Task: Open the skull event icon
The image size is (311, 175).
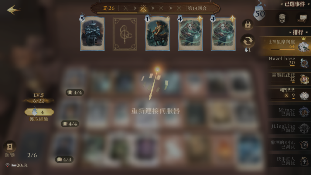Action: pyautogui.click(x=282, y=18)
